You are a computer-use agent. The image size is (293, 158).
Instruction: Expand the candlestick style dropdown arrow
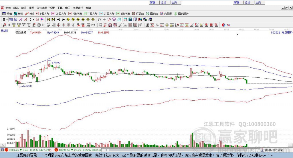[33, 19]
